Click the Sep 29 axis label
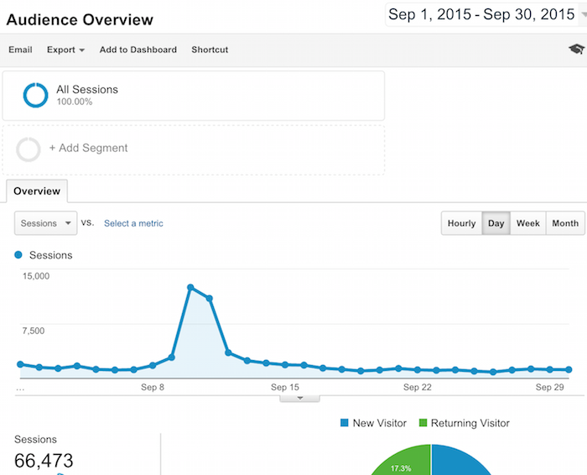This screenshot has width=587, height=475. point(549,388)
